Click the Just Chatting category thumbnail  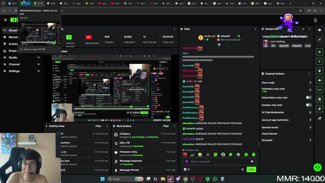click(x=266, y=43)
